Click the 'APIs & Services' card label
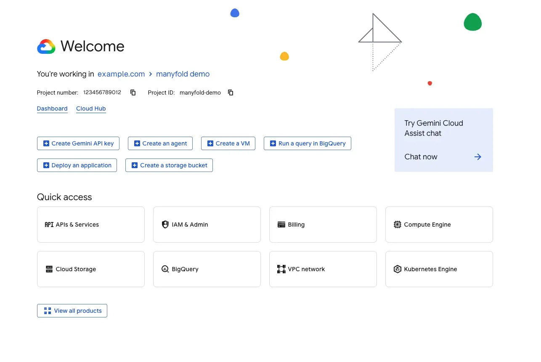 tap(77, 225)
